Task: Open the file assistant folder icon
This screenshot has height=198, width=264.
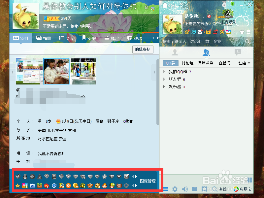Action: coord(195,189)
